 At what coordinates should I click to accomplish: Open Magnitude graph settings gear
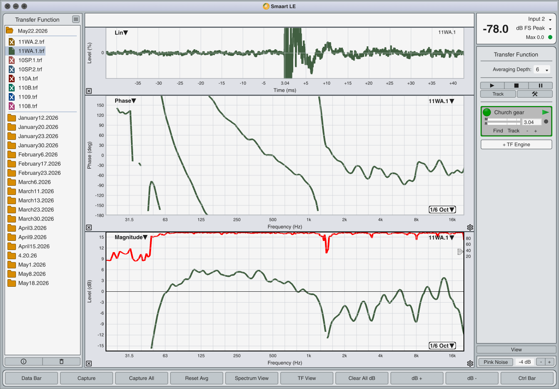click(x=470, y=364)
